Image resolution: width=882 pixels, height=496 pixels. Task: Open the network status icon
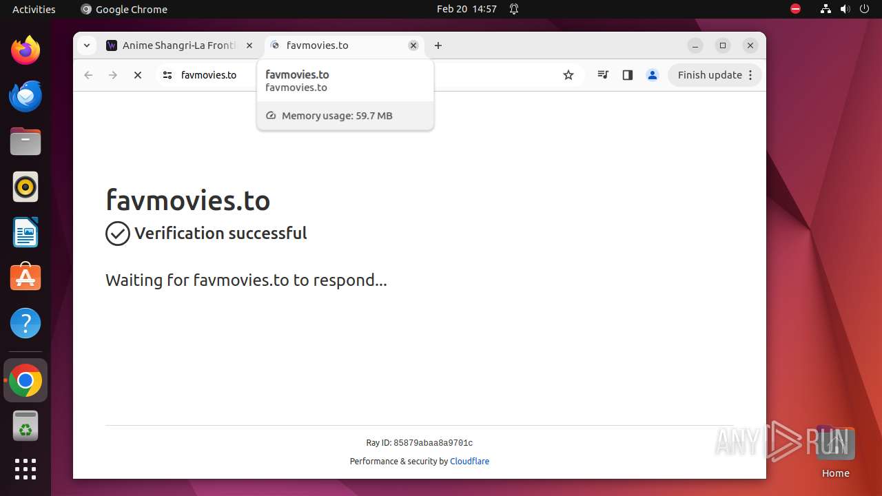825,9
